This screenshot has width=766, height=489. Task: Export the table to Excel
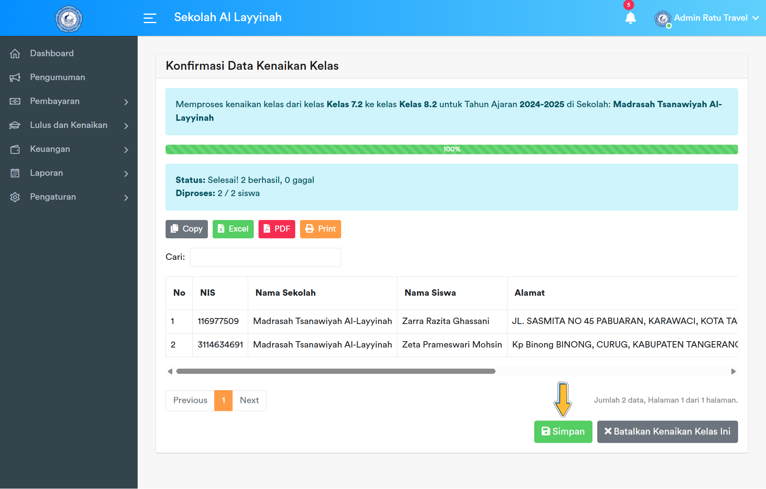233,229
